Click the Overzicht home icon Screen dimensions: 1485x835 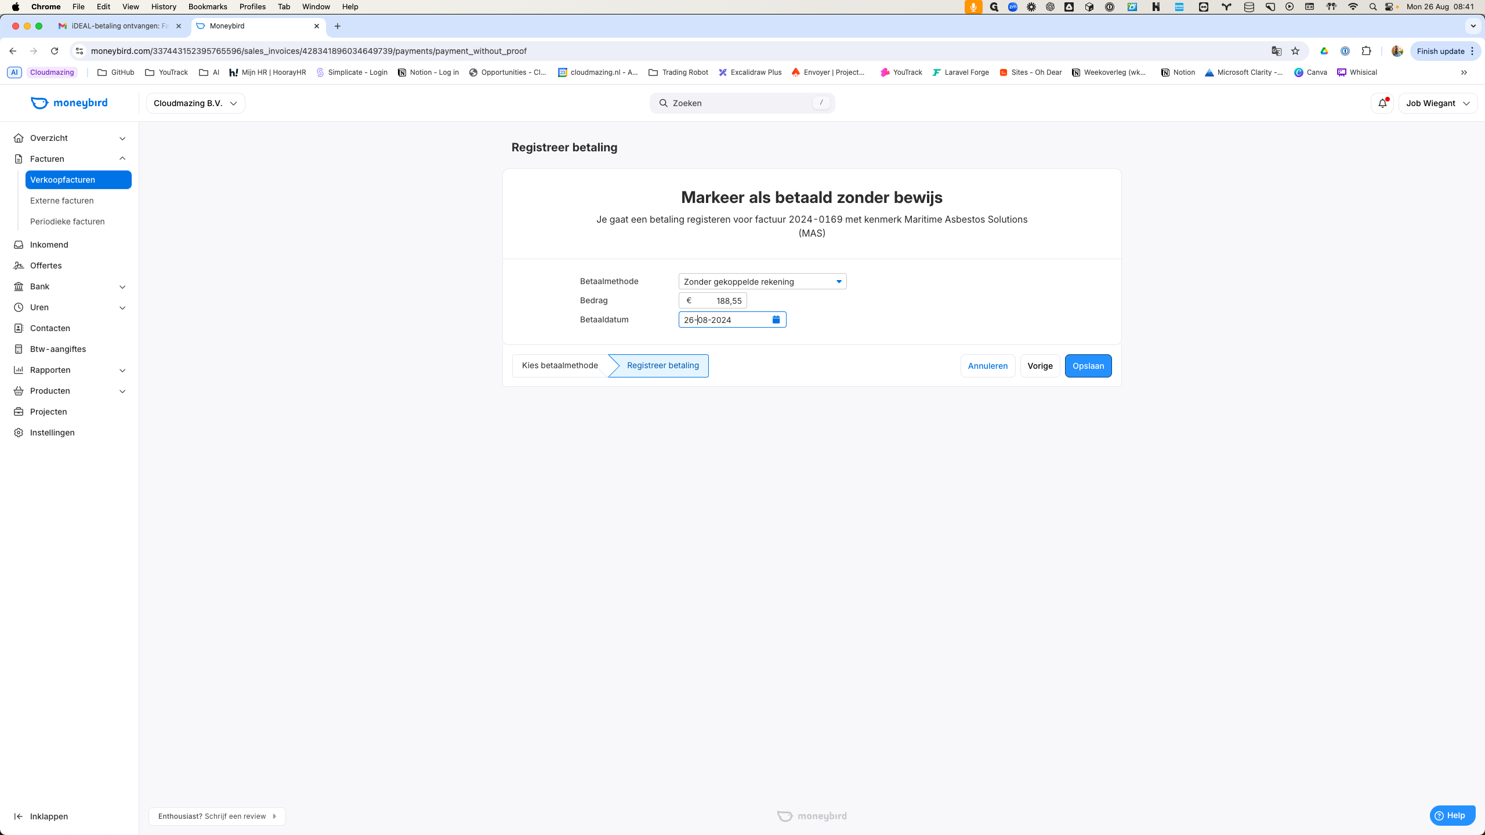pos(19,138)
